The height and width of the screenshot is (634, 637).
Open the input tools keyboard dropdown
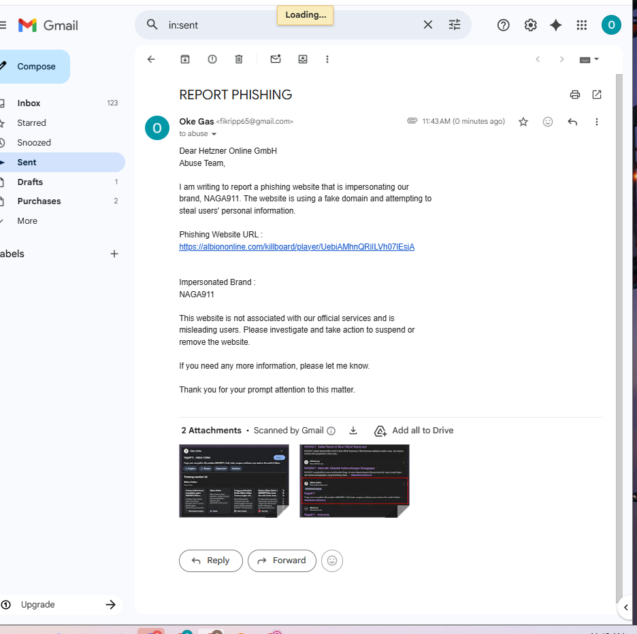589,60
